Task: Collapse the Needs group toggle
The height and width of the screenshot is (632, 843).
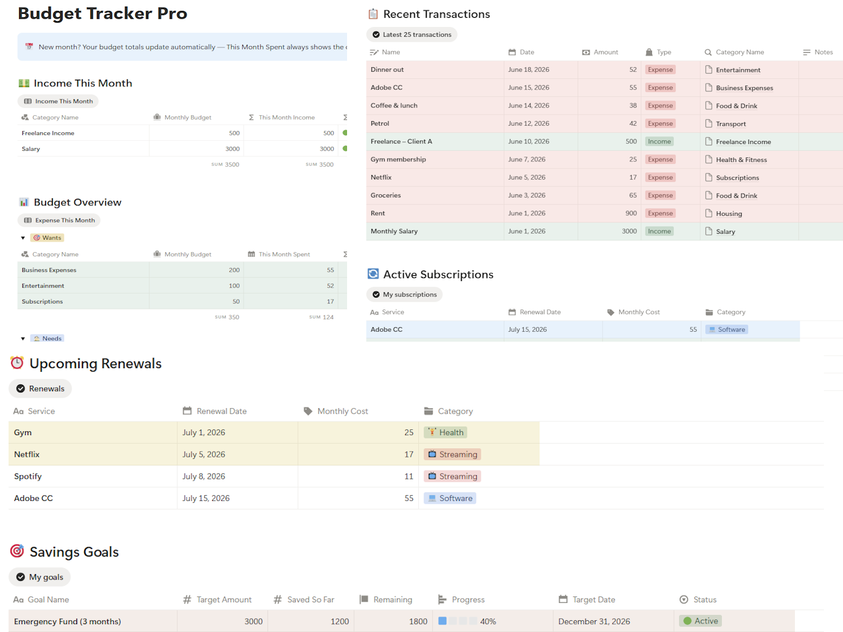Action: click(23, 339)
